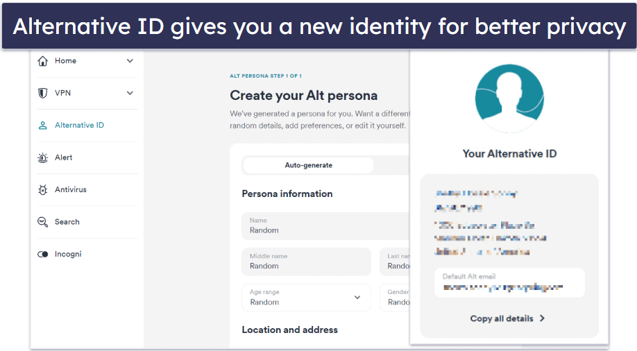Viewport: 637px width, 351px height.
Task: Click Copy all details link
Action: tap(501, 318)
